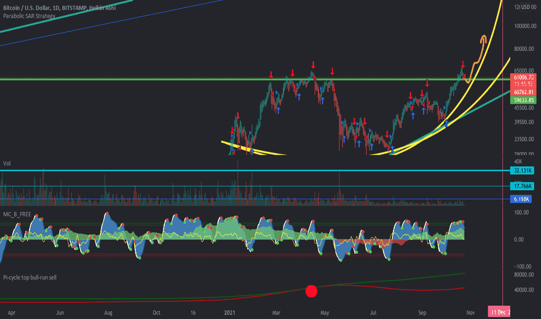541x319 pixels.
Task: Click the 40000.00 Pi-cycle axis label
Action: (x=524, y=290)
